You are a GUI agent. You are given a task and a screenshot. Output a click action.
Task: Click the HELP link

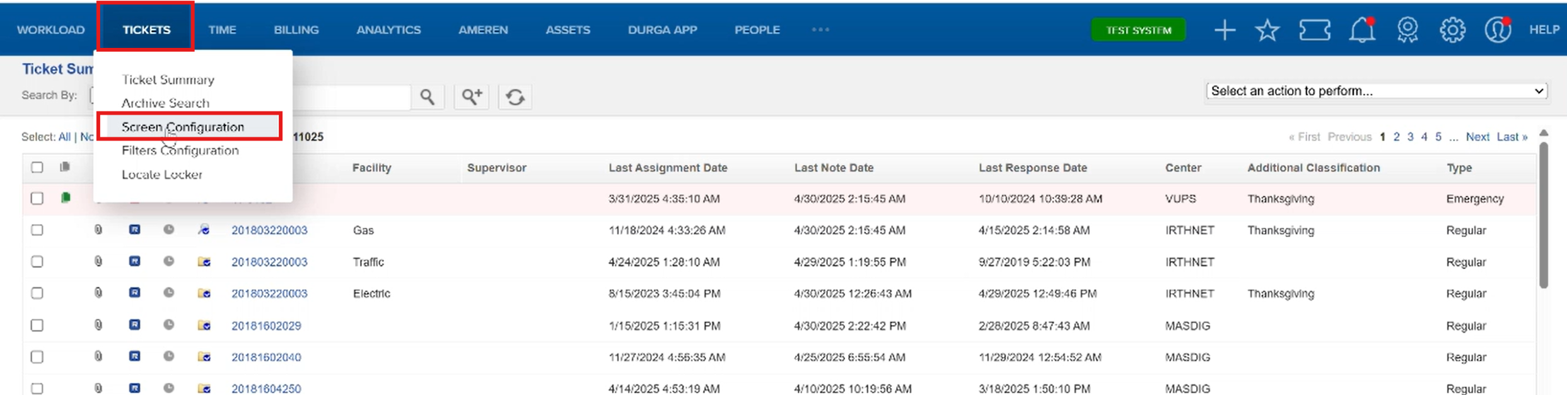1544,30
